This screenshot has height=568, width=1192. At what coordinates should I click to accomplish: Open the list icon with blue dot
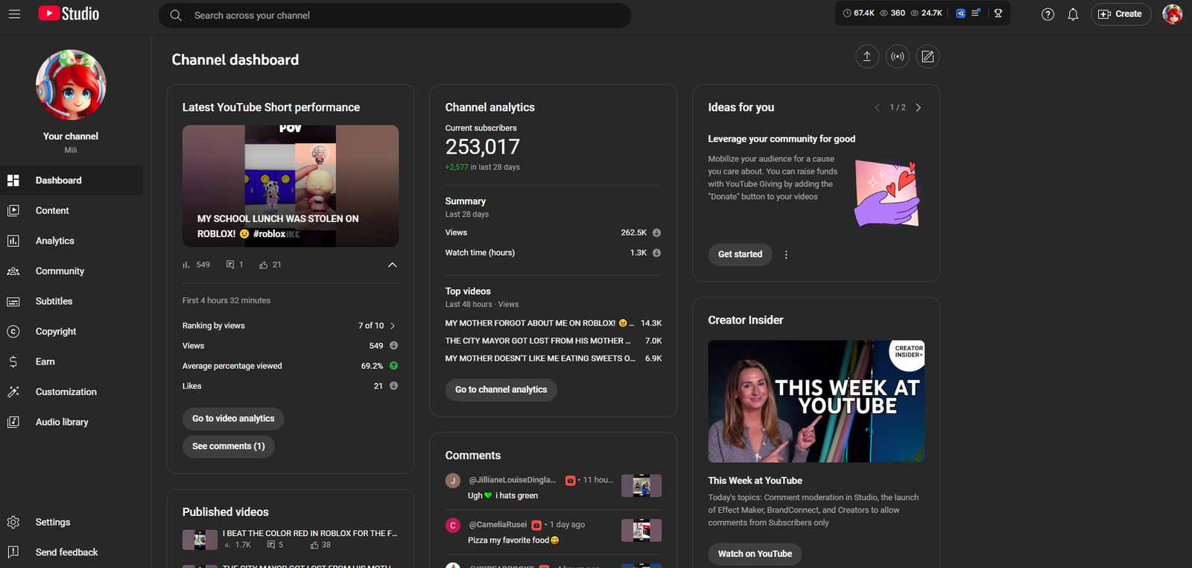click(976, 13)
